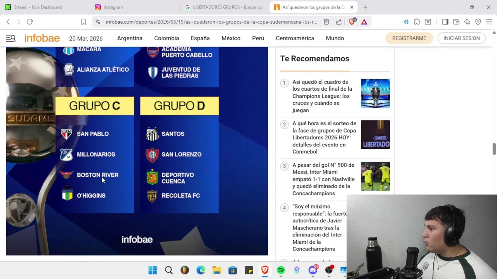The height and width of the screenshot is (279, 497).
Task: Click the blue tab audio speaker icon
Action: pos(406,22)
